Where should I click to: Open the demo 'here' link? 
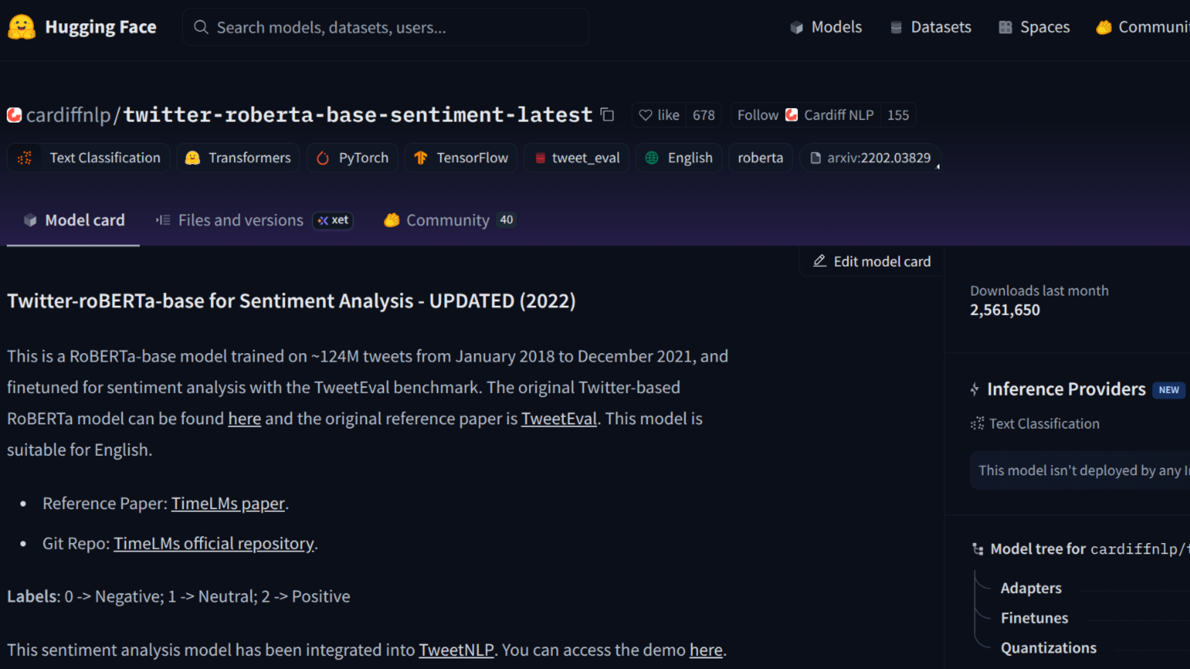tap(706, 649)
